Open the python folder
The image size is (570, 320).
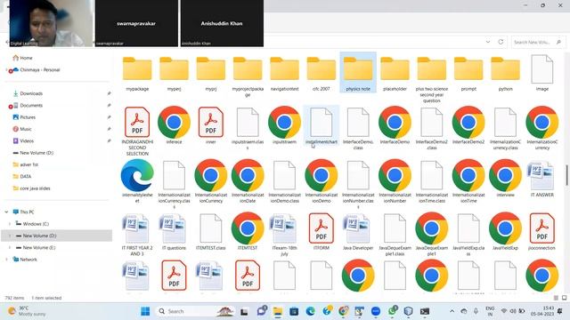(505, 73)
